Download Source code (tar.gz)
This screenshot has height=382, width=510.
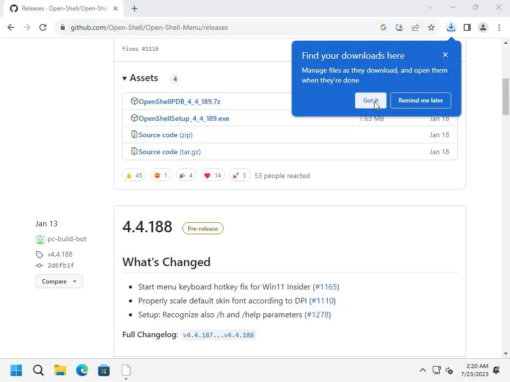point(169,152)
